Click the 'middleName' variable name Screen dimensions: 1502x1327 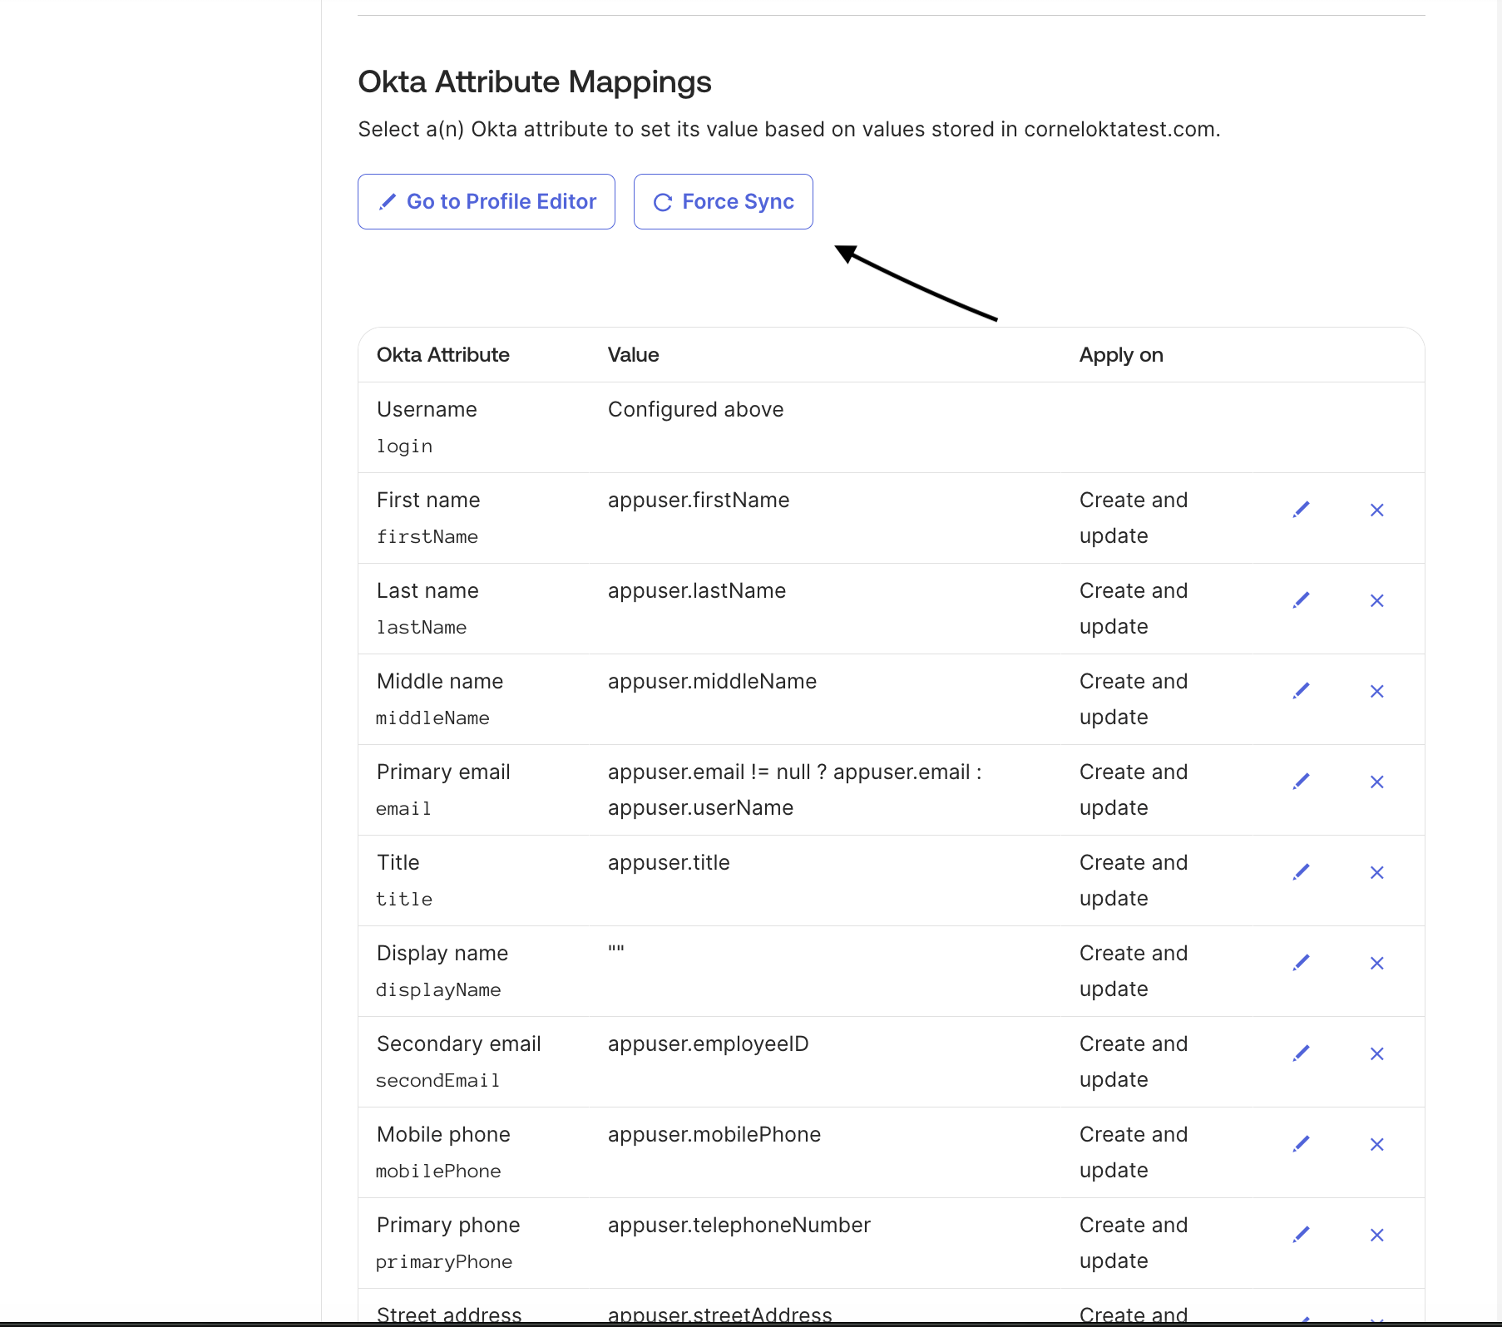(432, 718)
